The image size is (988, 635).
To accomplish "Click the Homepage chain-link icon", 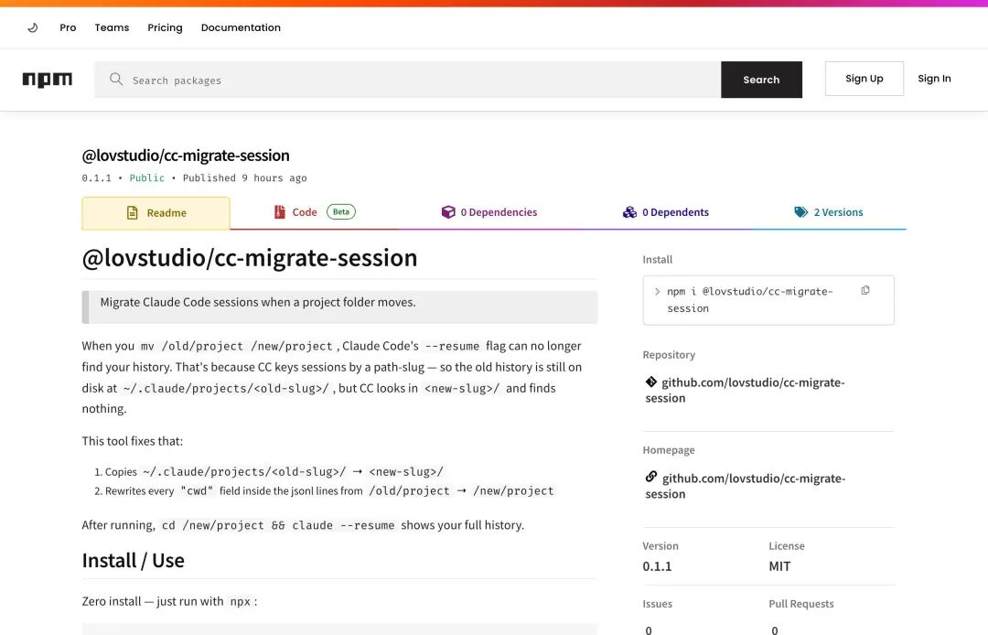I will 651,476.
